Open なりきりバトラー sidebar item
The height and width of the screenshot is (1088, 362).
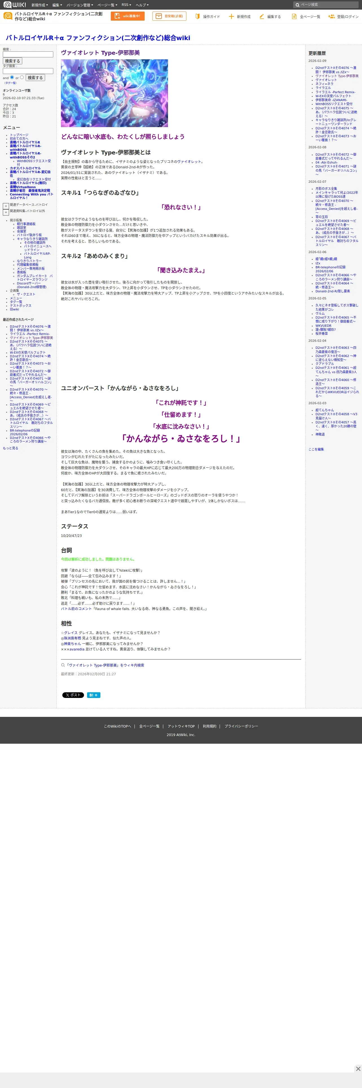coord(29,261)
